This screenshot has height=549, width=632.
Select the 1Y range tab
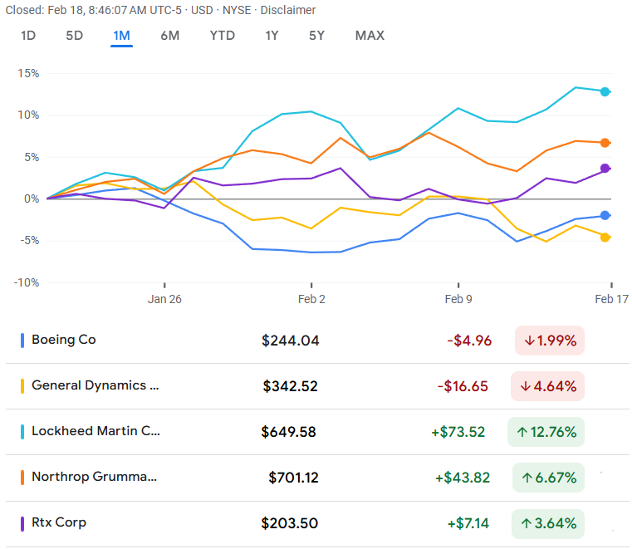pyautogui.click(x=272, y=36)
